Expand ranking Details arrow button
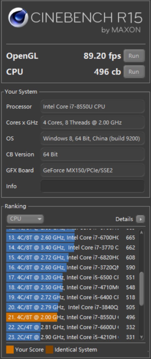Viewport: 151px width, 359px height. click(x=140, y=219)
